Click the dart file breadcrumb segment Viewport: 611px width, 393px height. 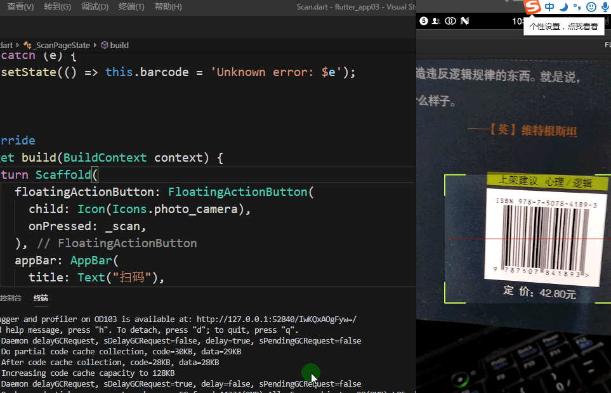pyautogui.click(x=6, y=46)
